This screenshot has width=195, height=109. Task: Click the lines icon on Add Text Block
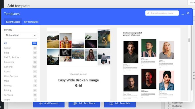[x=75, y=104]
